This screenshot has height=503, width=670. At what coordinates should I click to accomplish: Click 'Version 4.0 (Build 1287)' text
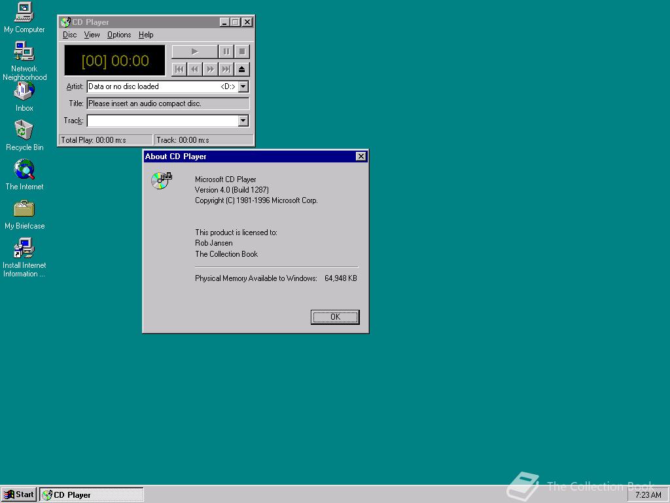pos(232,190)
